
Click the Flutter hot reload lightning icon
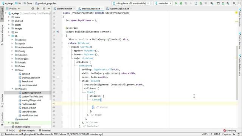click(191, 3)
